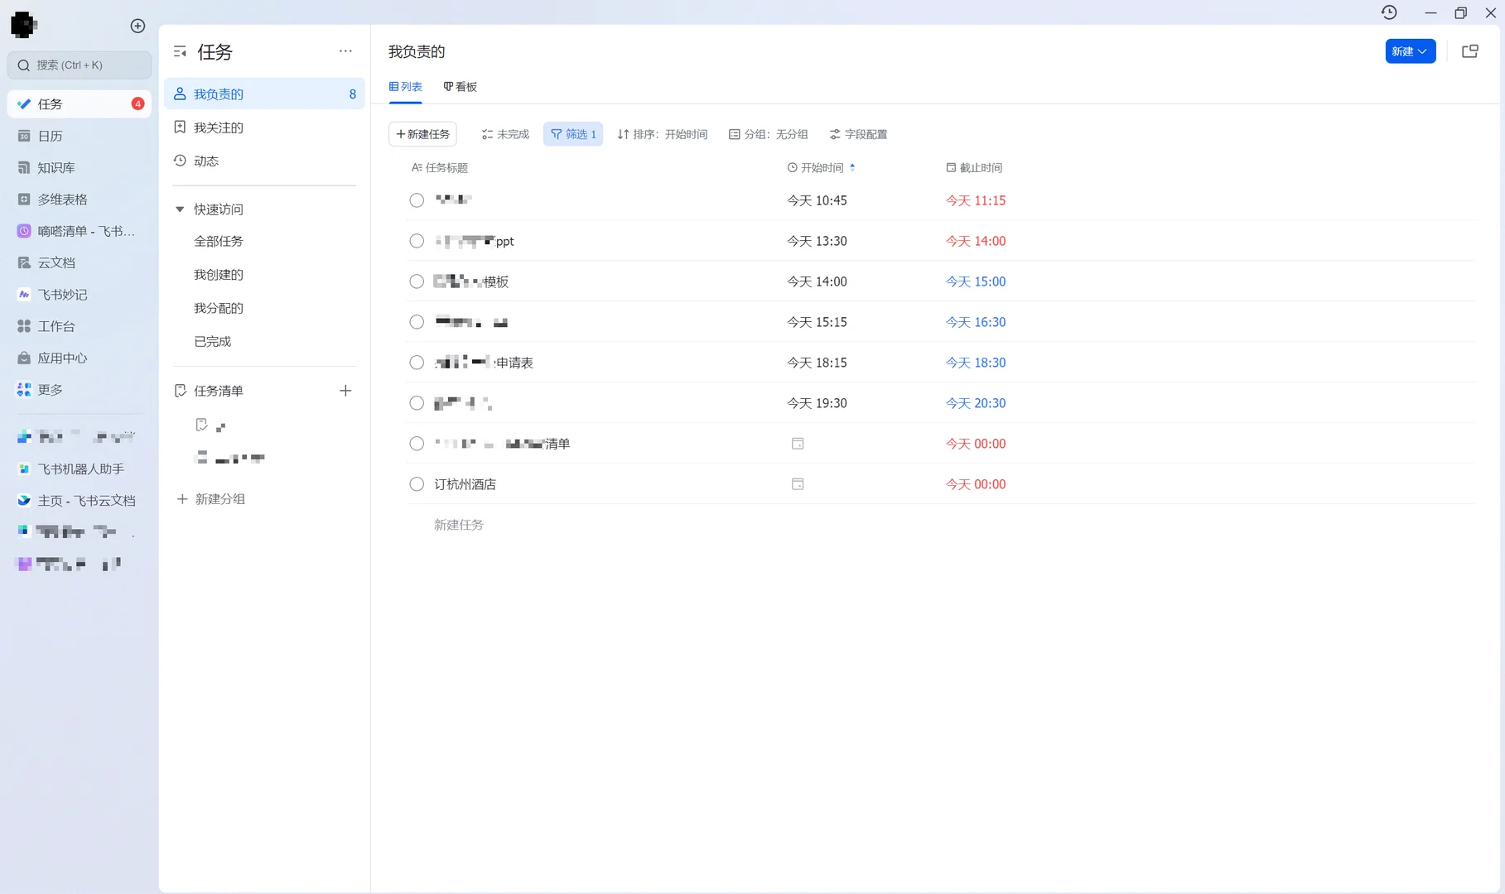The image size is (1505, 894).
Task: Change sorting via 排序: 开始时间
Action: 663,134
